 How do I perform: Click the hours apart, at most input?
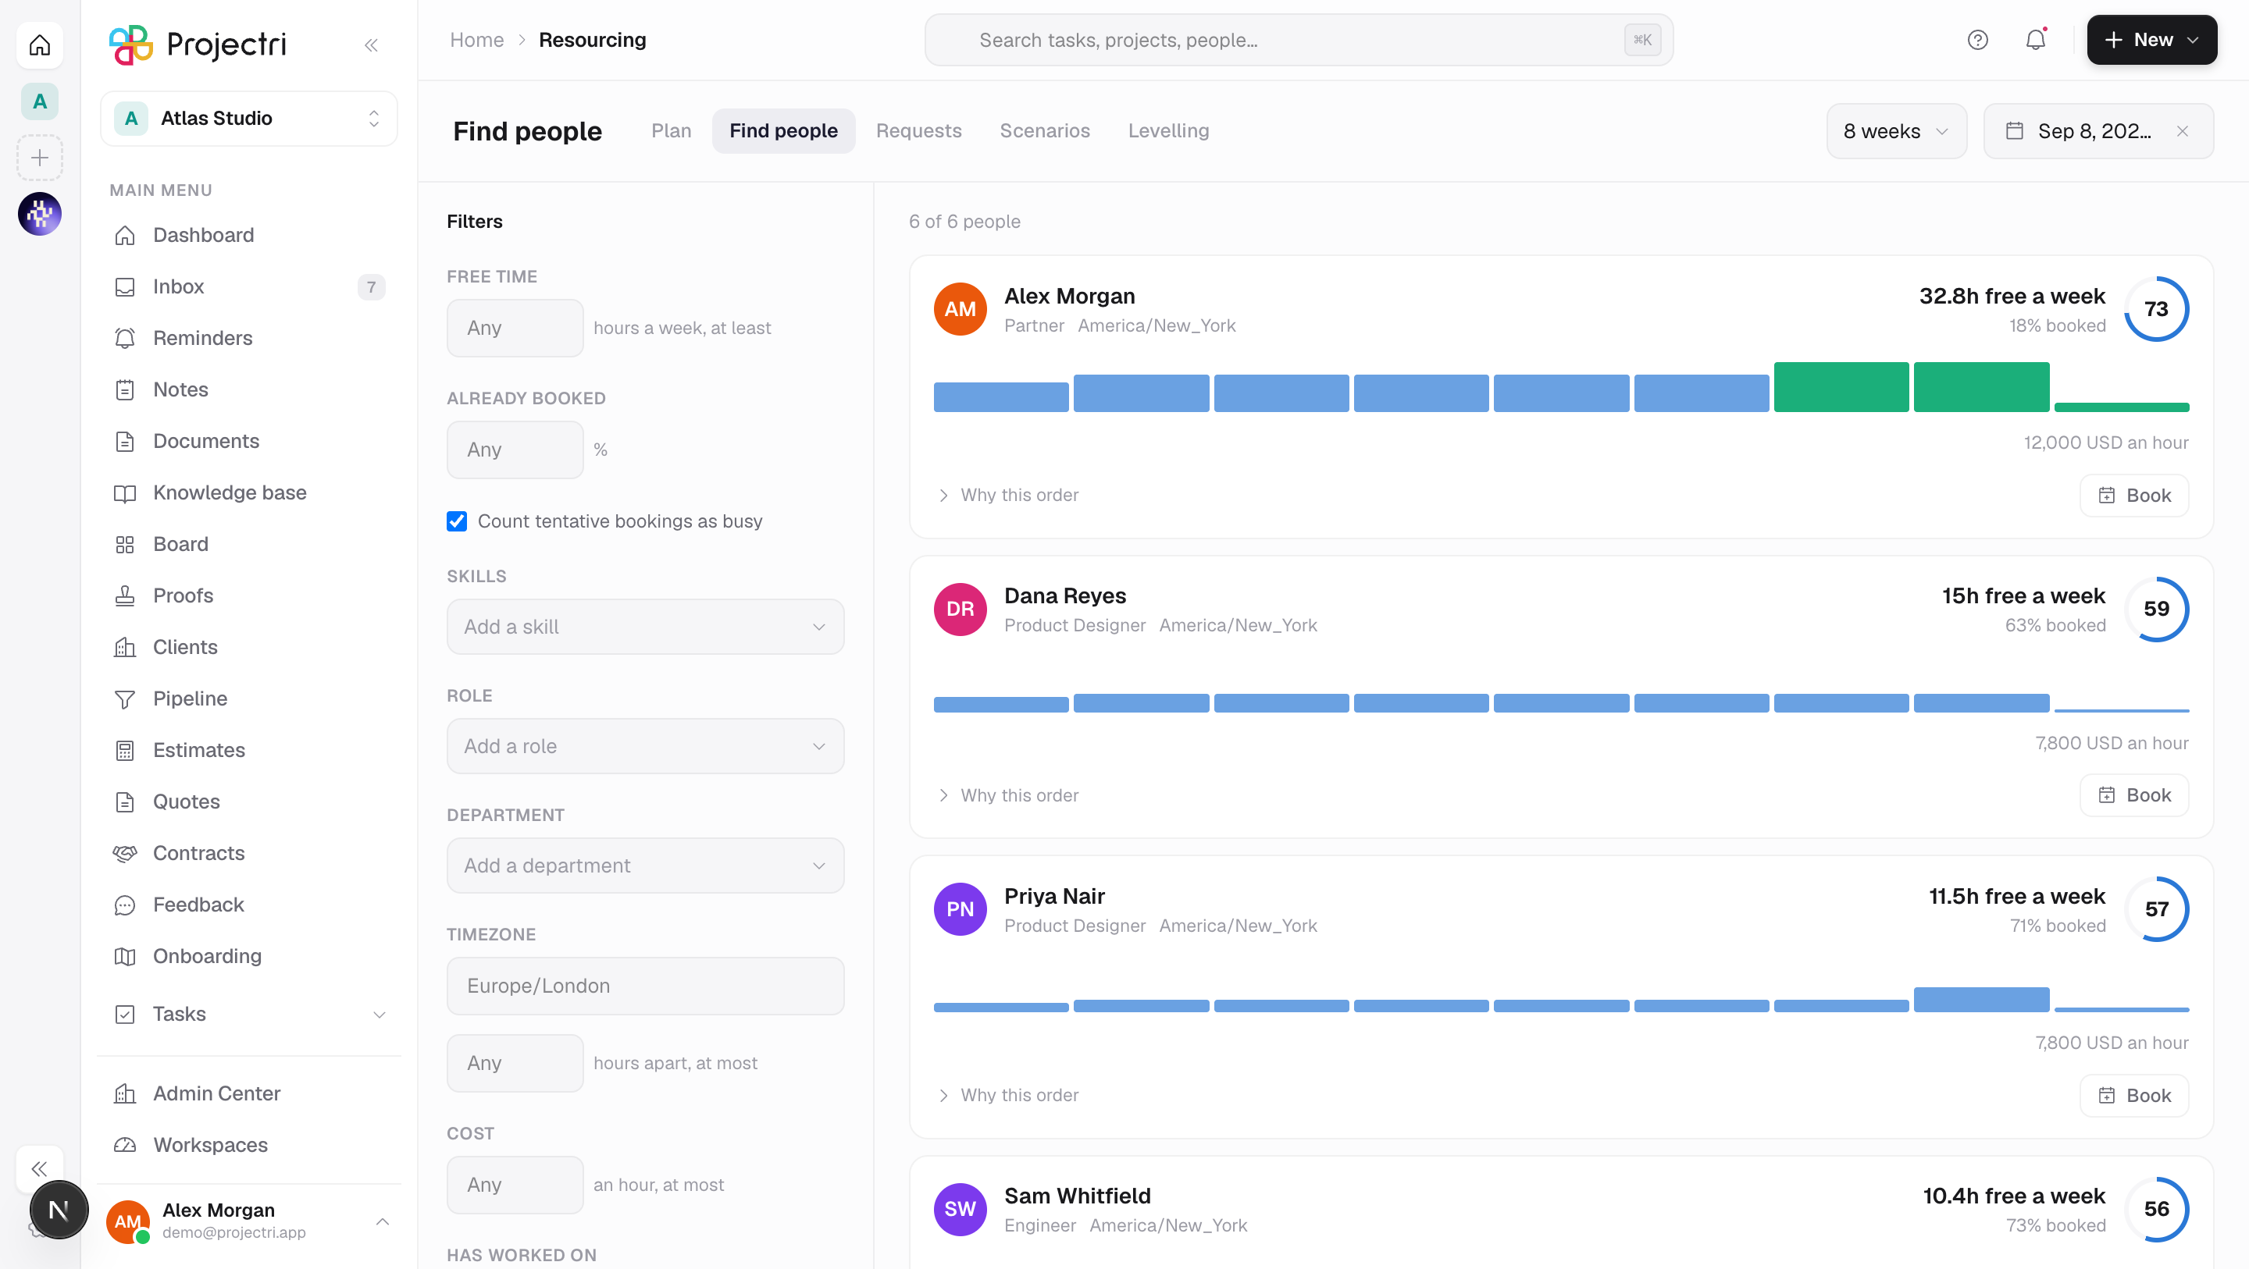515,1064
